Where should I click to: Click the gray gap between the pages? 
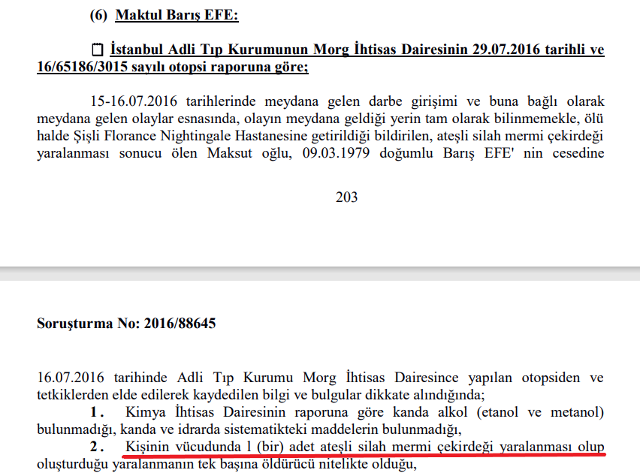320,273
